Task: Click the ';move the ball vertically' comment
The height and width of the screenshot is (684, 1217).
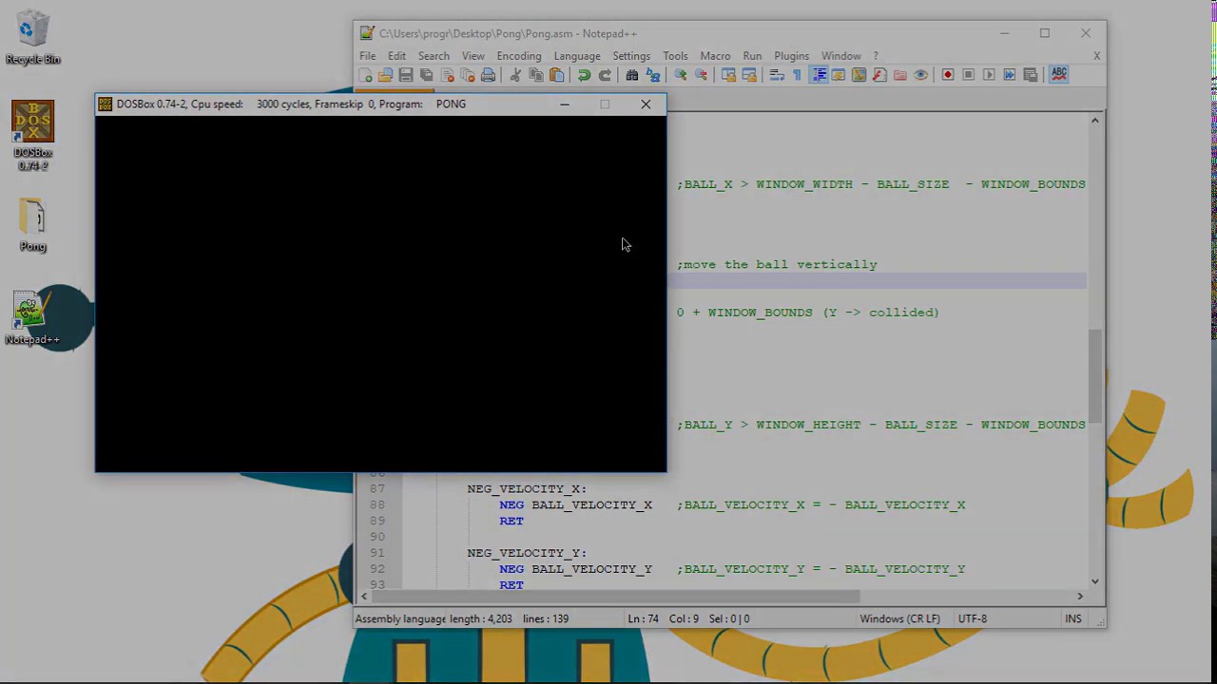Action: tap(777, 265)
